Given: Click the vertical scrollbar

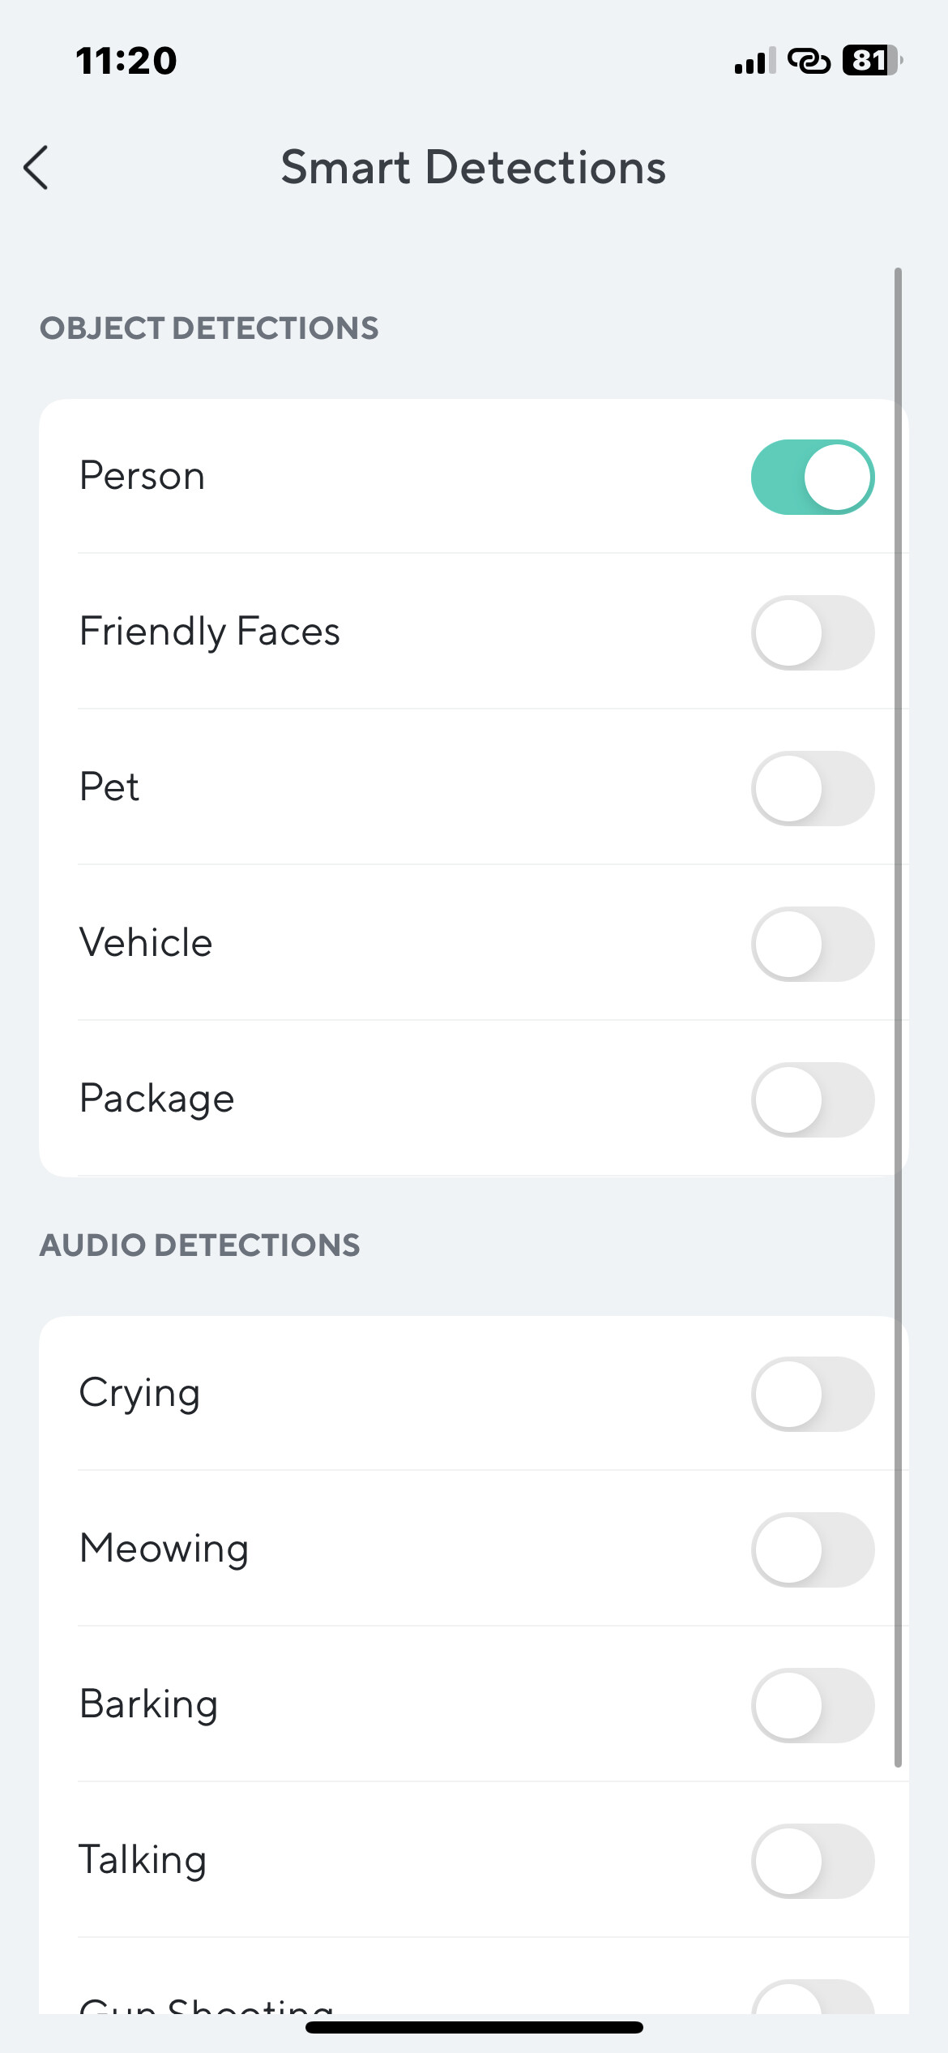Looking at the screenshot, I should [x=898, y=1014].
